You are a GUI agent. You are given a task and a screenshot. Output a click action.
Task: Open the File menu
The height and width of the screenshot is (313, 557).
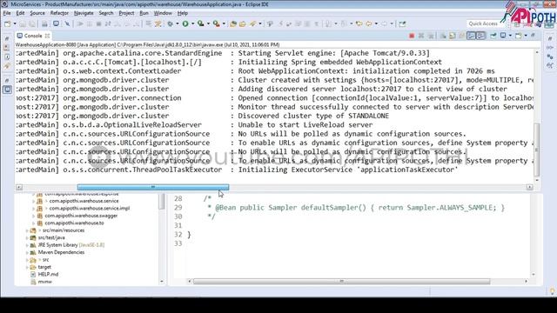(x=7, y=13)
